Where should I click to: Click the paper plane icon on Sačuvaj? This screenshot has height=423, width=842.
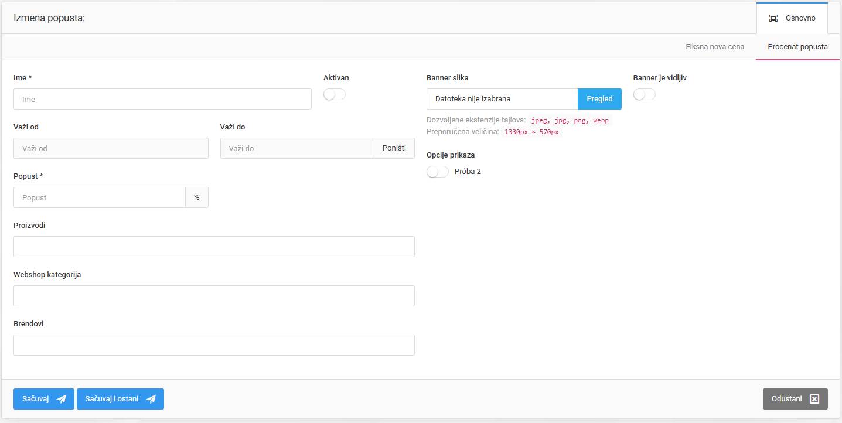tap(62, 399)
